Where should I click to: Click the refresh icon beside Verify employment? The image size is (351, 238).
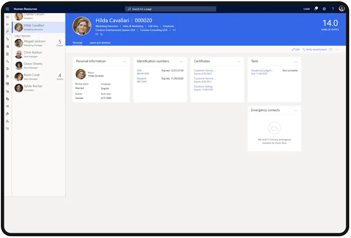click(x=330, y=49)
